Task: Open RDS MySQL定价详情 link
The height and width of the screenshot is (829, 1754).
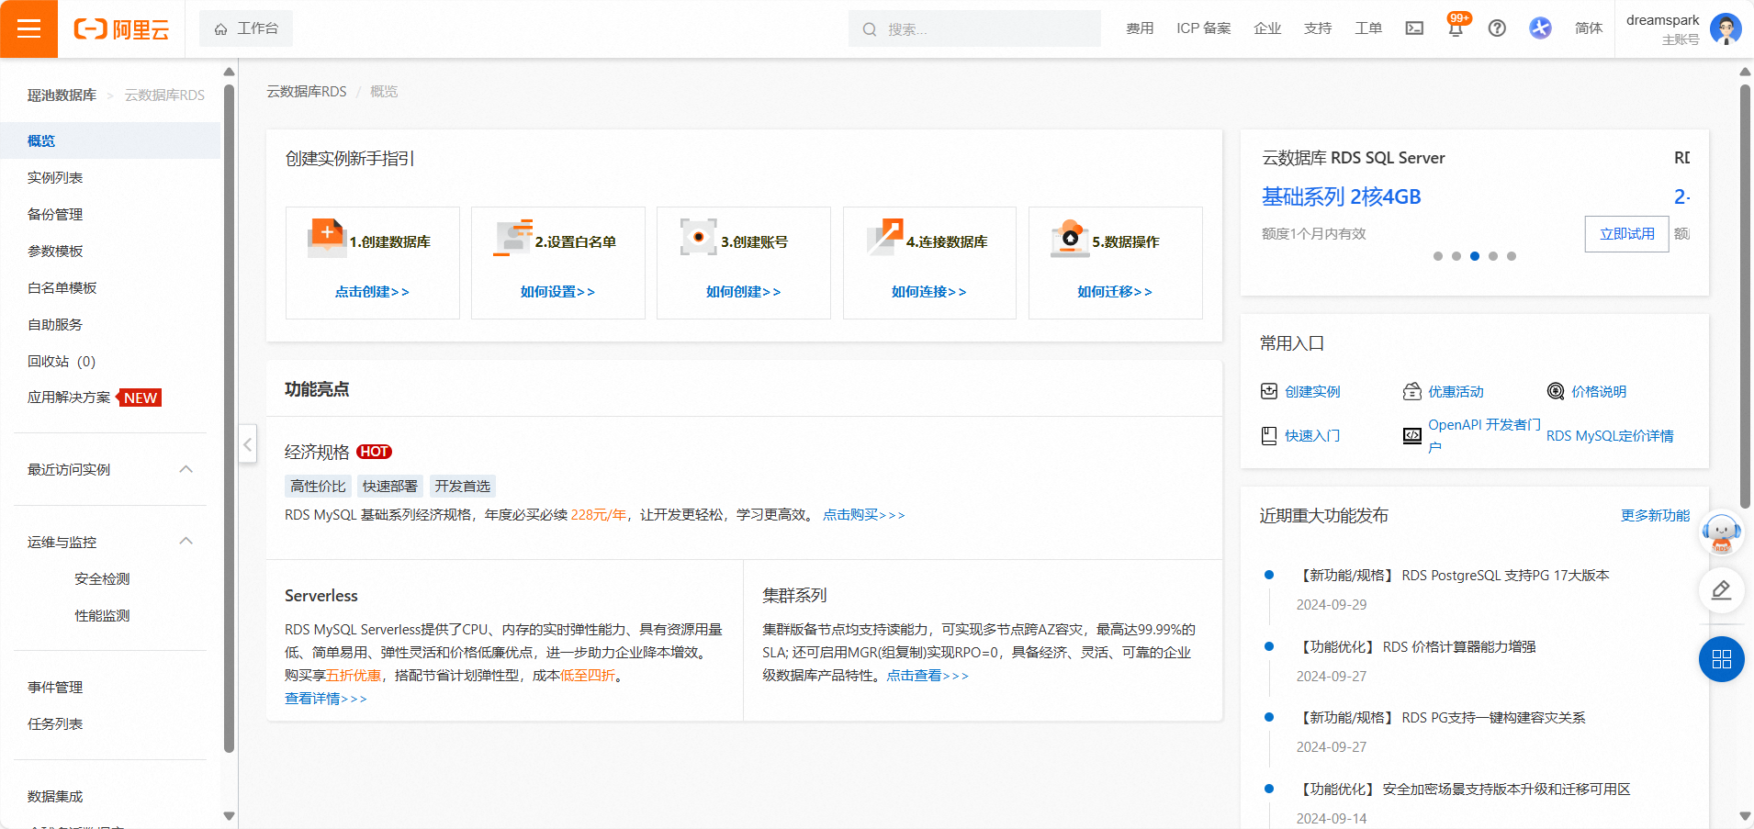Action: point(1610,436)
